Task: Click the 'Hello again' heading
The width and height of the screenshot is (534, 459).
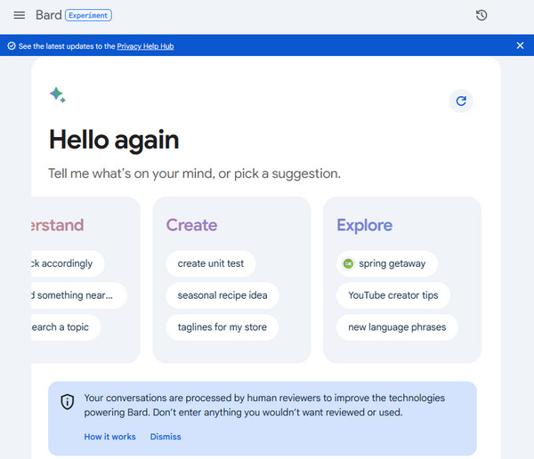Action: (x=114, y=141)
